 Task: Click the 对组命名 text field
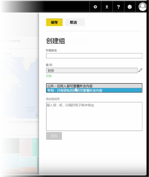coord(94,56)
